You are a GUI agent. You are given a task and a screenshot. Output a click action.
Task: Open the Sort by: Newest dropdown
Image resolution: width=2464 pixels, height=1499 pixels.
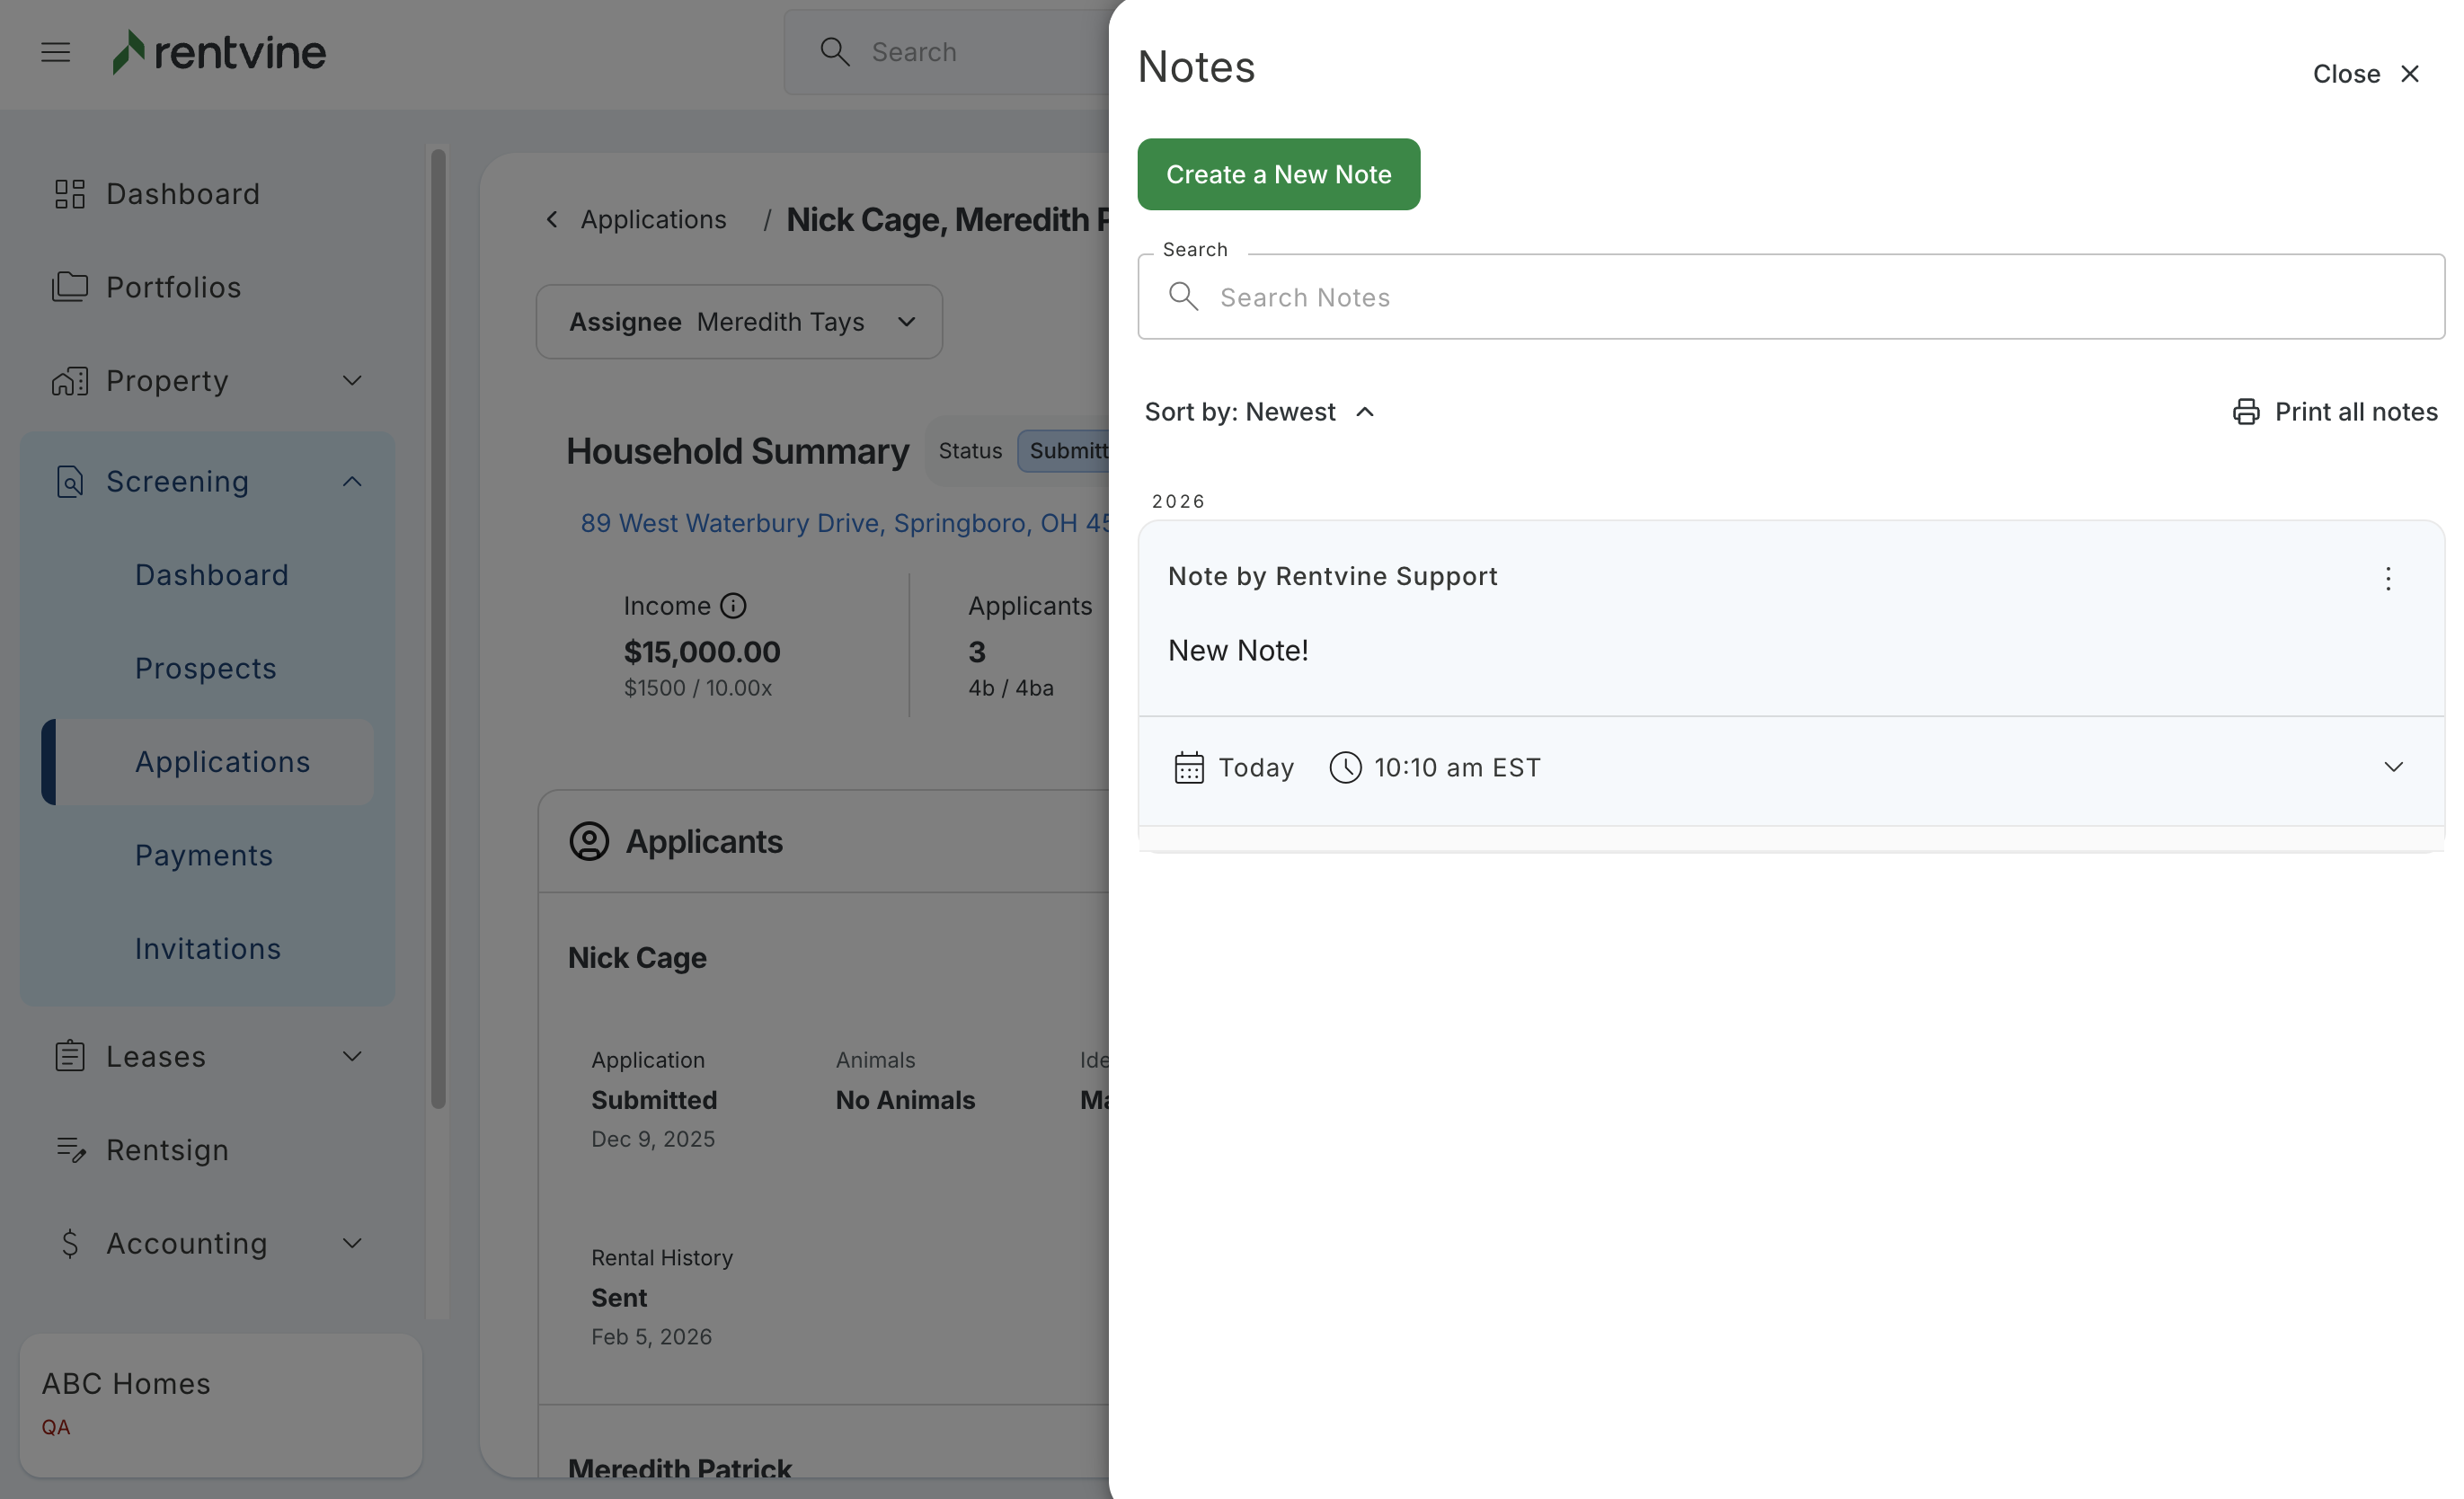tap(1259, 412)
